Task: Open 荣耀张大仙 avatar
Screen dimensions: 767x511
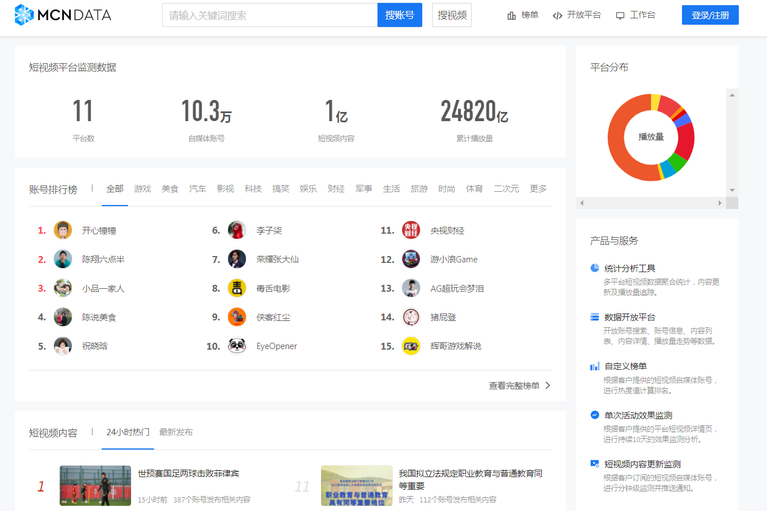Action: (x=237, y=259)
